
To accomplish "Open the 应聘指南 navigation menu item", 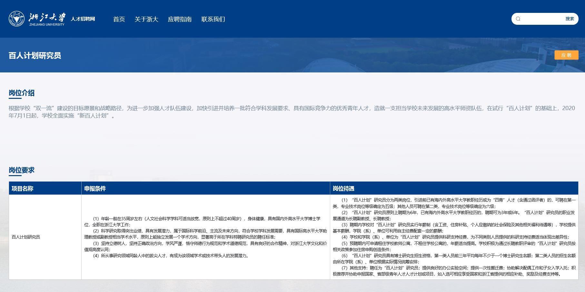I will pyautogui.click(x=180, y=19).
